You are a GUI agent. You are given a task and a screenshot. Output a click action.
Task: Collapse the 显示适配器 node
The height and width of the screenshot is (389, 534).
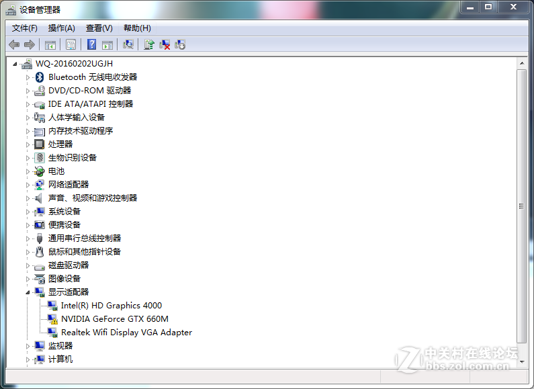point(28,292)
